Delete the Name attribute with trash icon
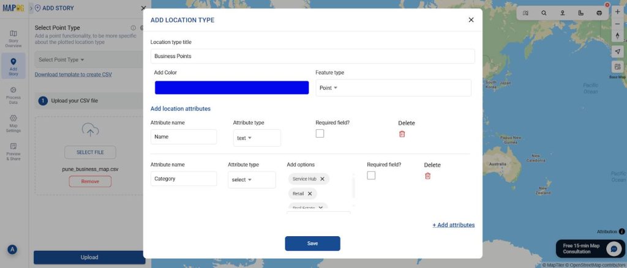This screenshot has width=627, height=268. (402, 134)
